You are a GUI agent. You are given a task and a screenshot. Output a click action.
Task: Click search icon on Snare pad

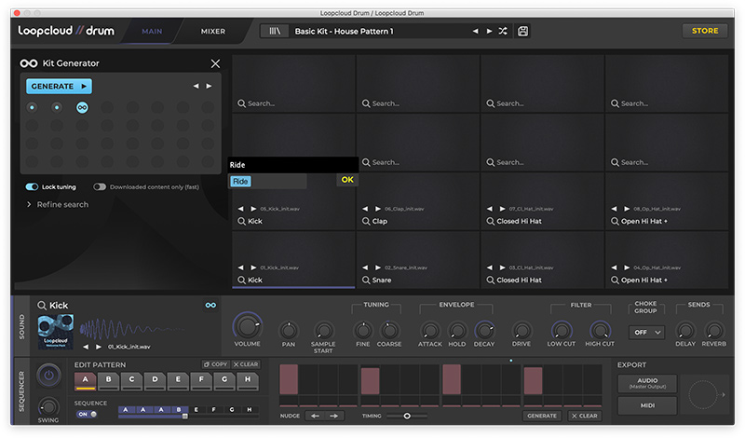[366, 281]
